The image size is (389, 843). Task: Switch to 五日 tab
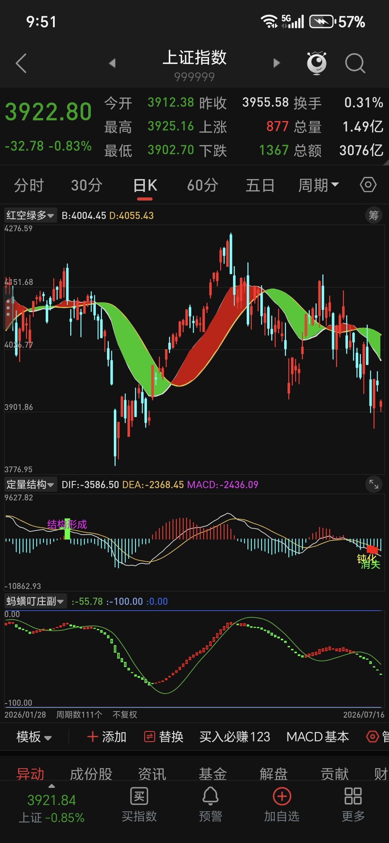[260, 185]
